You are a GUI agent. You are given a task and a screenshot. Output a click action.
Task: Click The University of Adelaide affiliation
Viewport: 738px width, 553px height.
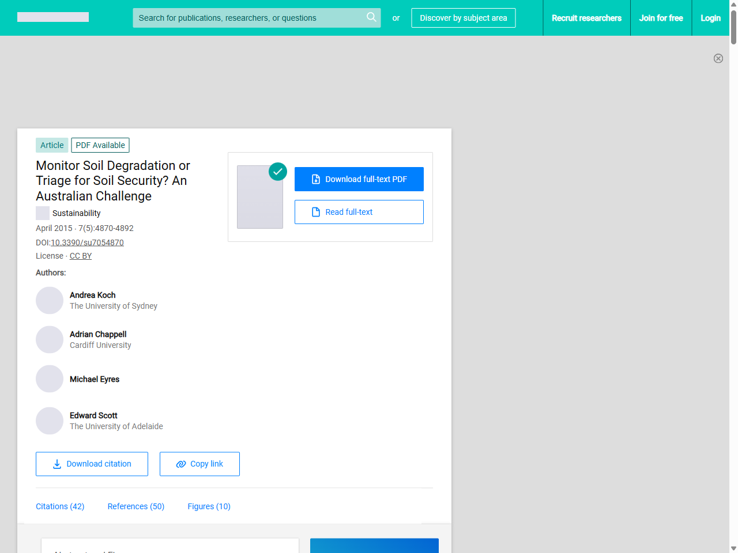116,426
